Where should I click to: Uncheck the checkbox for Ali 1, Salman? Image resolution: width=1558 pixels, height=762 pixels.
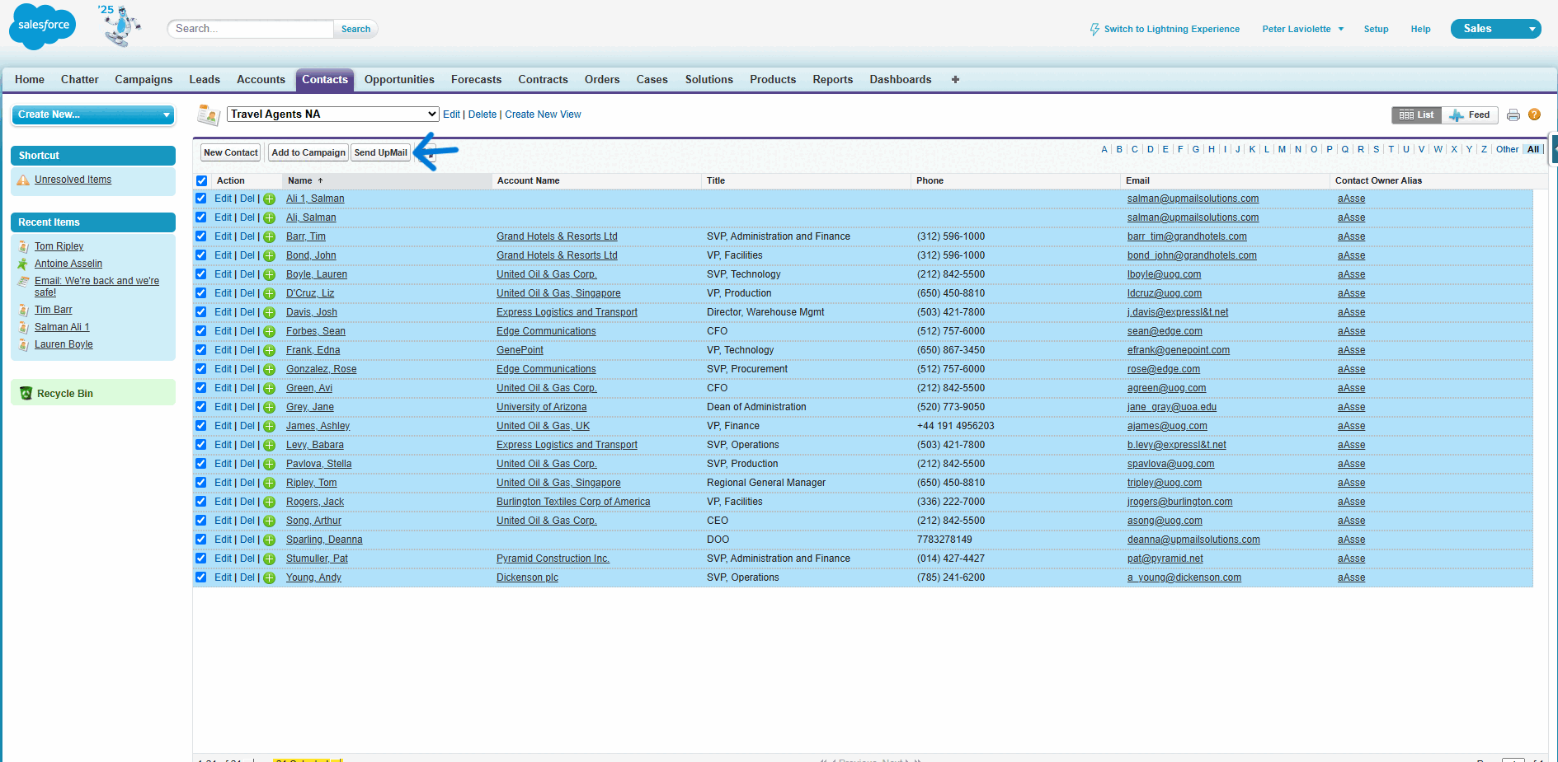[x=201, y=199]
